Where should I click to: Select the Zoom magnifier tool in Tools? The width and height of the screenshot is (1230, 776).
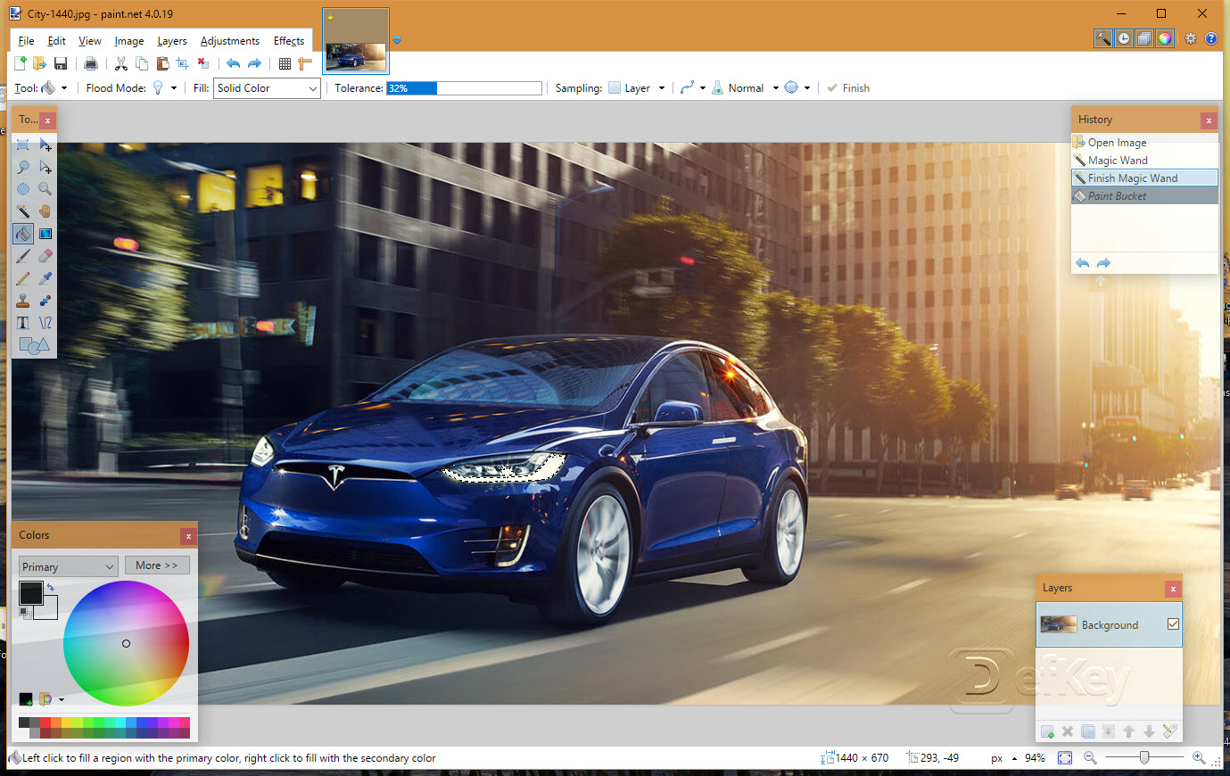45,189
